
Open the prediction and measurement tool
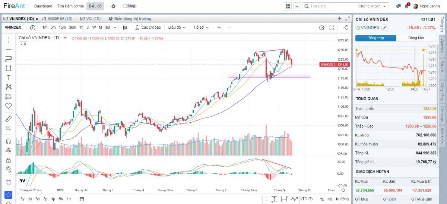[x=8, y=97]
